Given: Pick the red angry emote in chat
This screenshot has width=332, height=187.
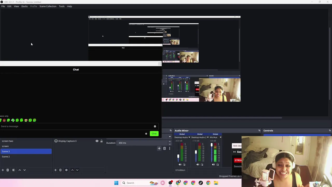Looking at the screenshot, I should tap(4, 120).
